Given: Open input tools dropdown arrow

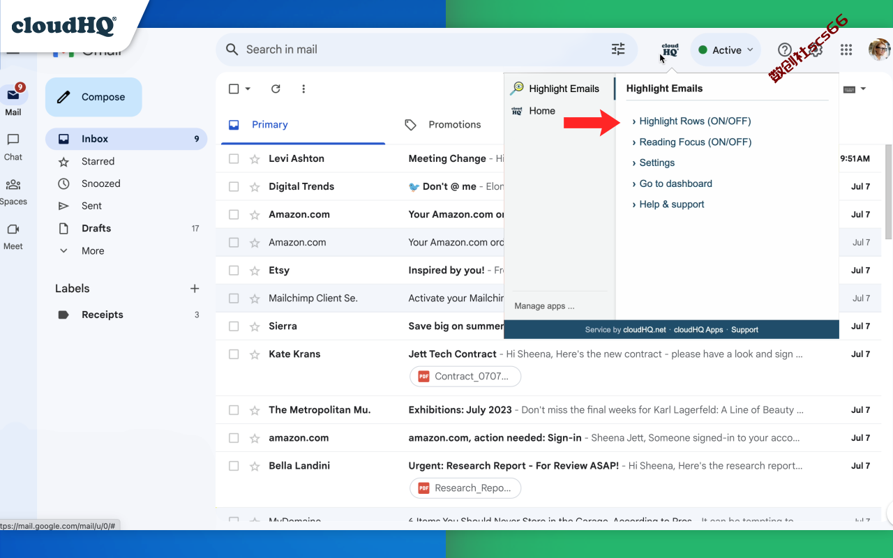Looking at the screenshot, I should pyautogui.click(x=863, y=89).
